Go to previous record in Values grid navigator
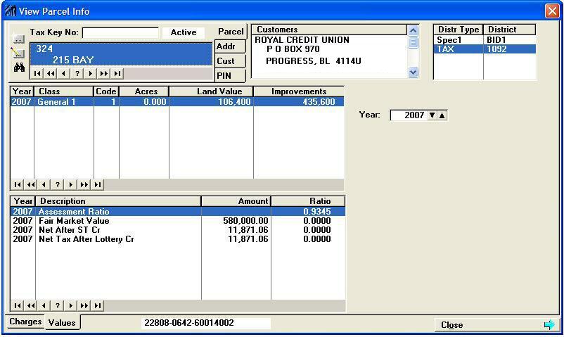564x337 pixels. click(44, 306)
